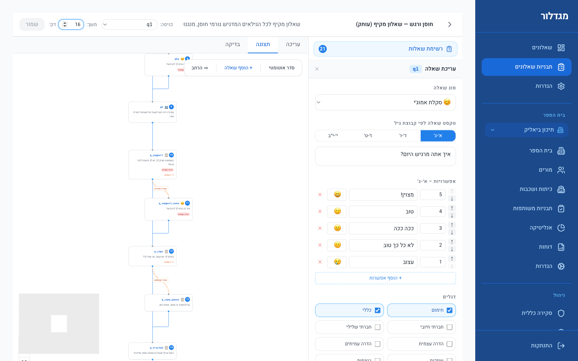The image size is (578, 361).
Task: Select the q_cope_pause node
Action: (169, 303)
